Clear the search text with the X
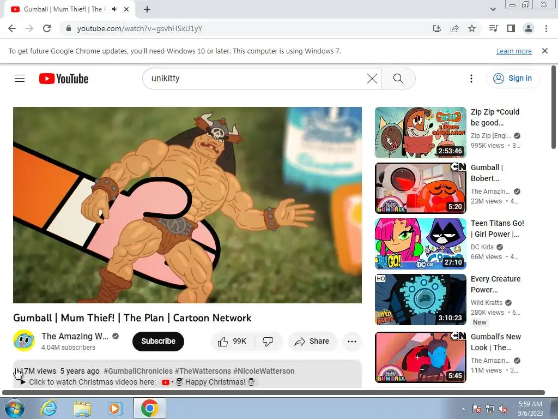 tap(372, 79)
